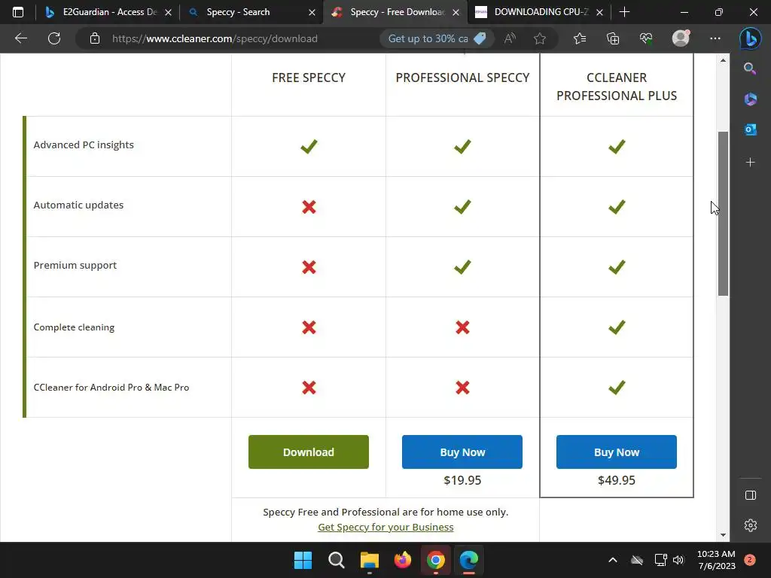Image resolution: width=771 pixels, height=578 pixels.
Task: Click the $19.95 price text
Action: coord(462,480)
